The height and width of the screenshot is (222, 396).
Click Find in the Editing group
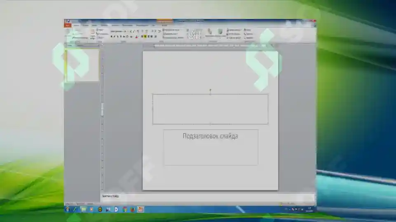(x=248, y=30)
